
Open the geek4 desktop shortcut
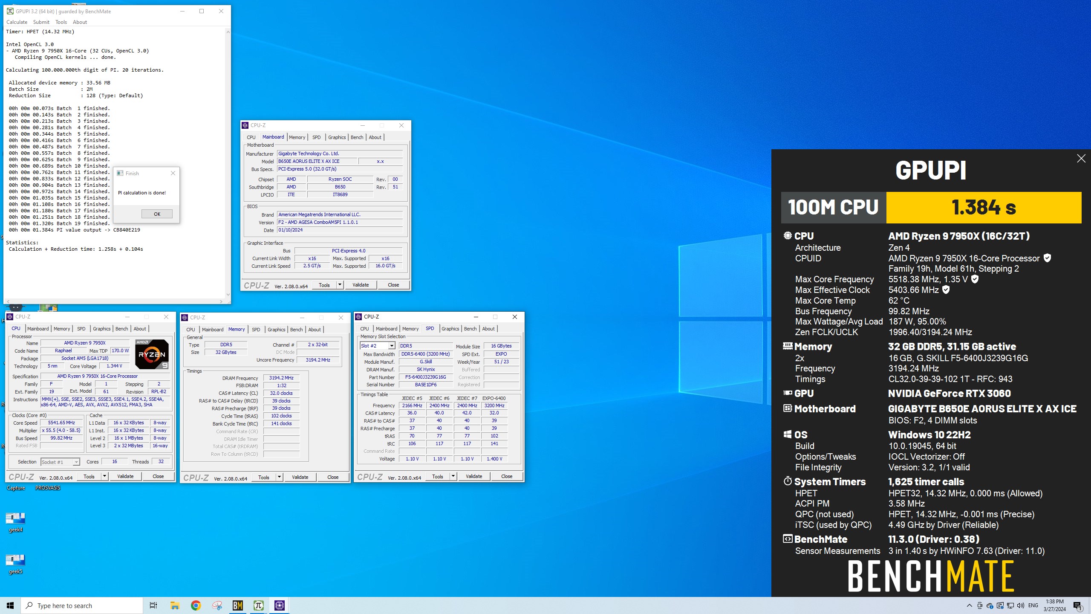(15, 522)
